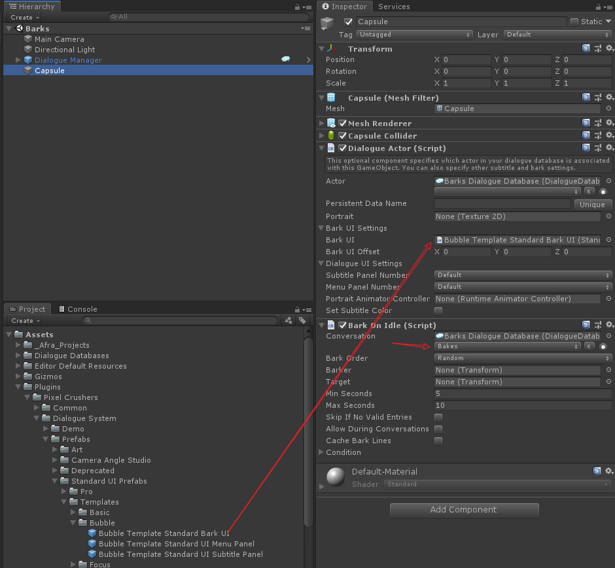Lock the Inspector with the padlock icon
Image resolution: width=615 pixels, height=568 pixels.
click(599, 7)
